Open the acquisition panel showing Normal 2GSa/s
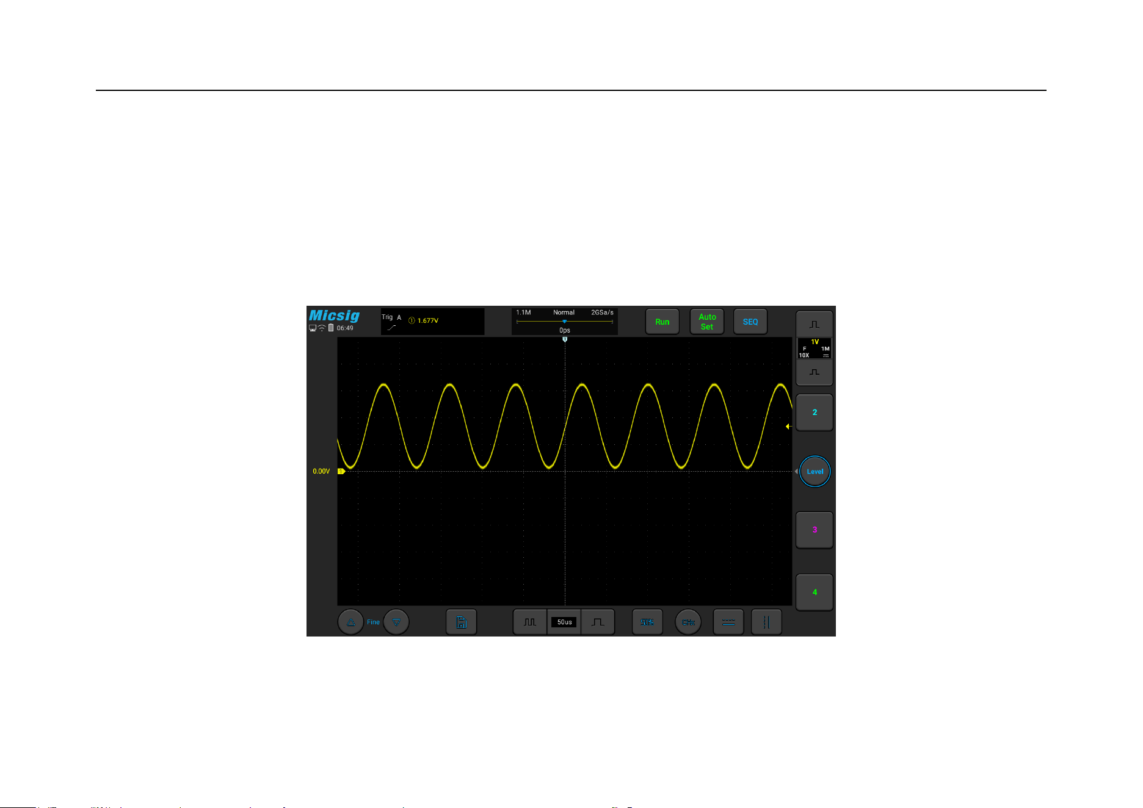The width and height of the screenshot is (1143, 808). [565, 322]
